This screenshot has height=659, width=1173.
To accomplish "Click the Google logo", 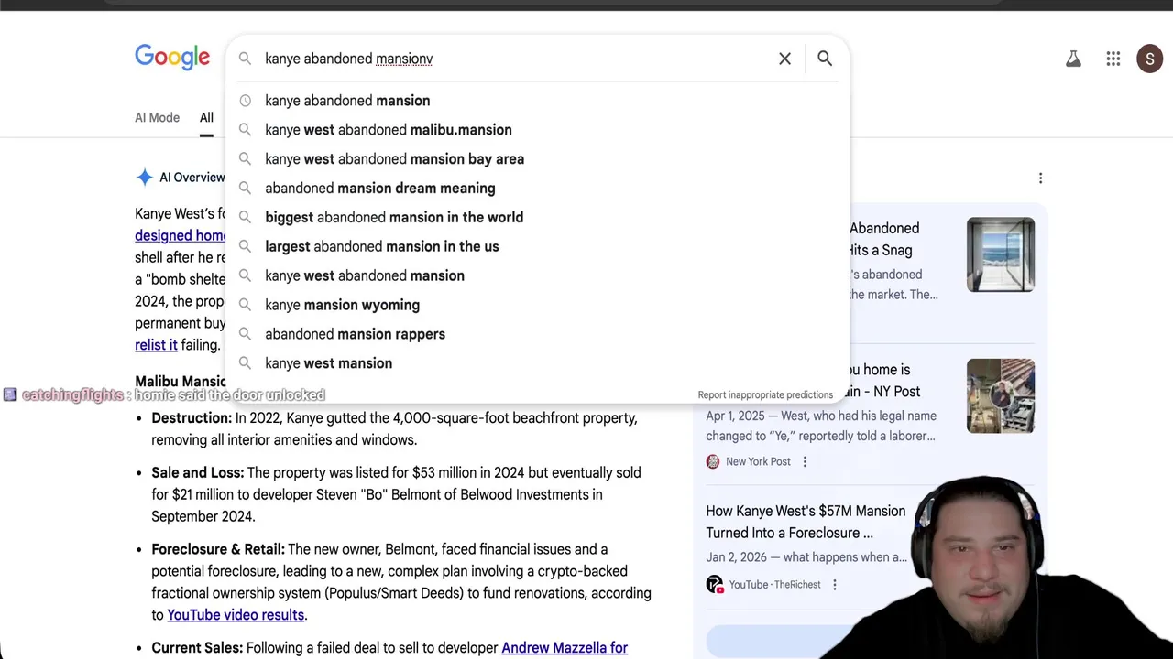I will tap(172, 58).
